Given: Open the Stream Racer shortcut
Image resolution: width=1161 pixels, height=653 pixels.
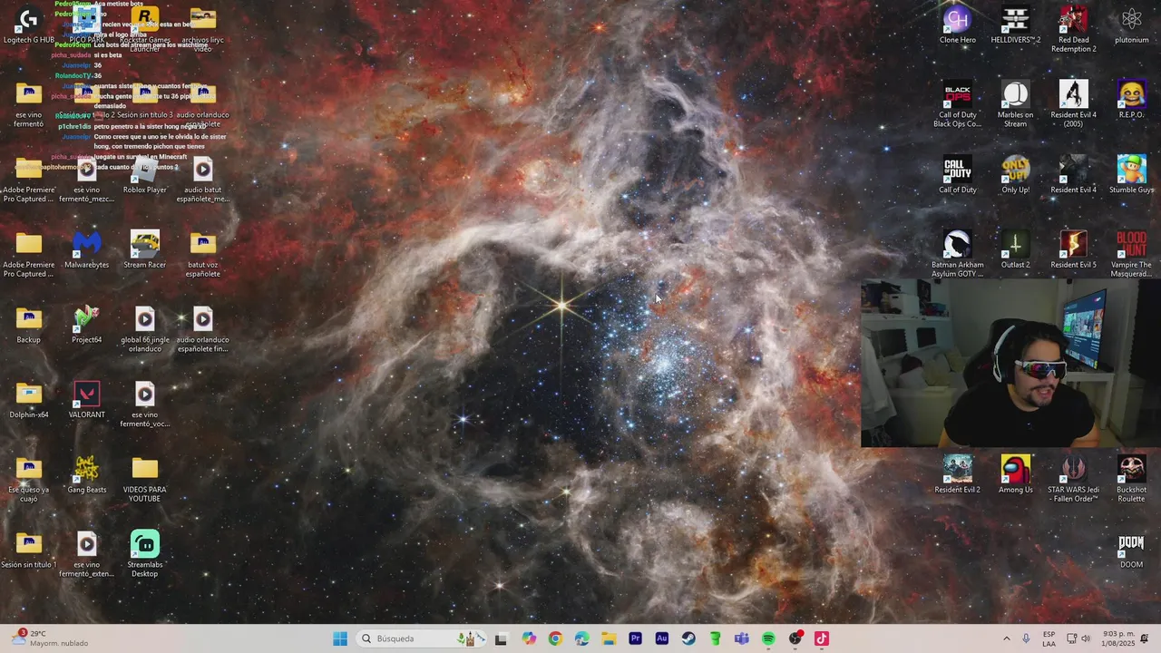Looking at the screenshot, I should click(x=145, y=251).
